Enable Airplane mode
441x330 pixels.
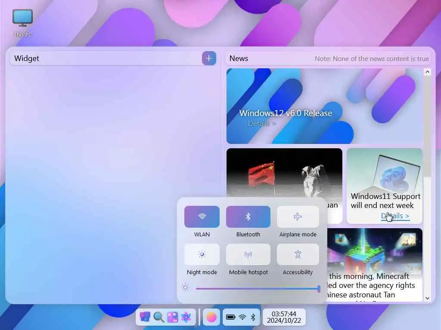click(x=298, y=217)
